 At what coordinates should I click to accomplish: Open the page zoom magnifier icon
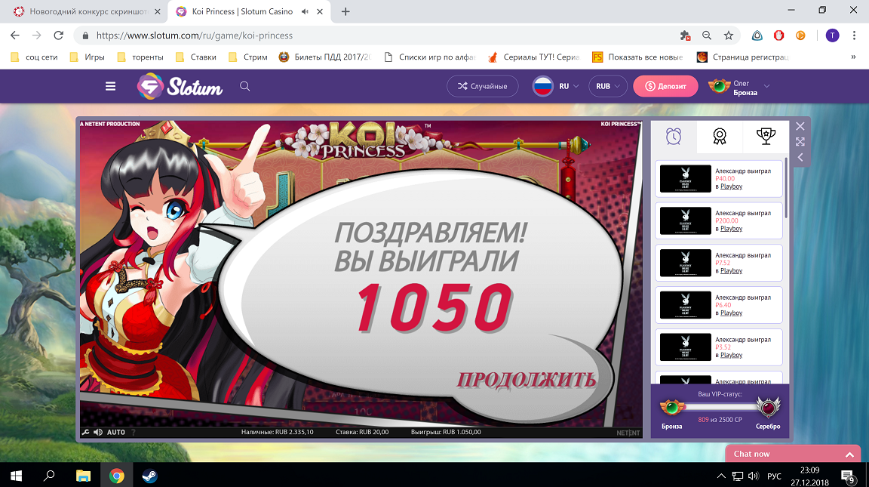pyautogui.click(x=707, y=35)
